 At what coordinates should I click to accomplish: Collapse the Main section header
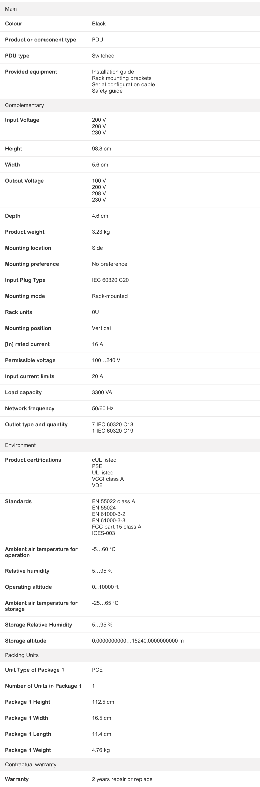11,9
